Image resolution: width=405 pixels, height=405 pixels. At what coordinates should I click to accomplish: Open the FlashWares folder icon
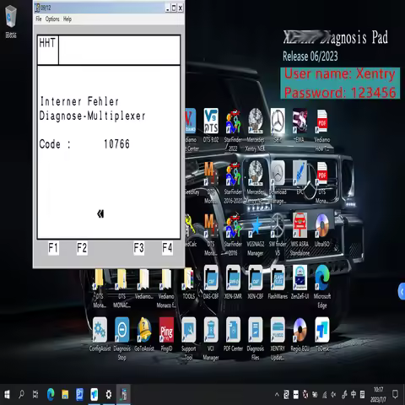click(278, 283)
